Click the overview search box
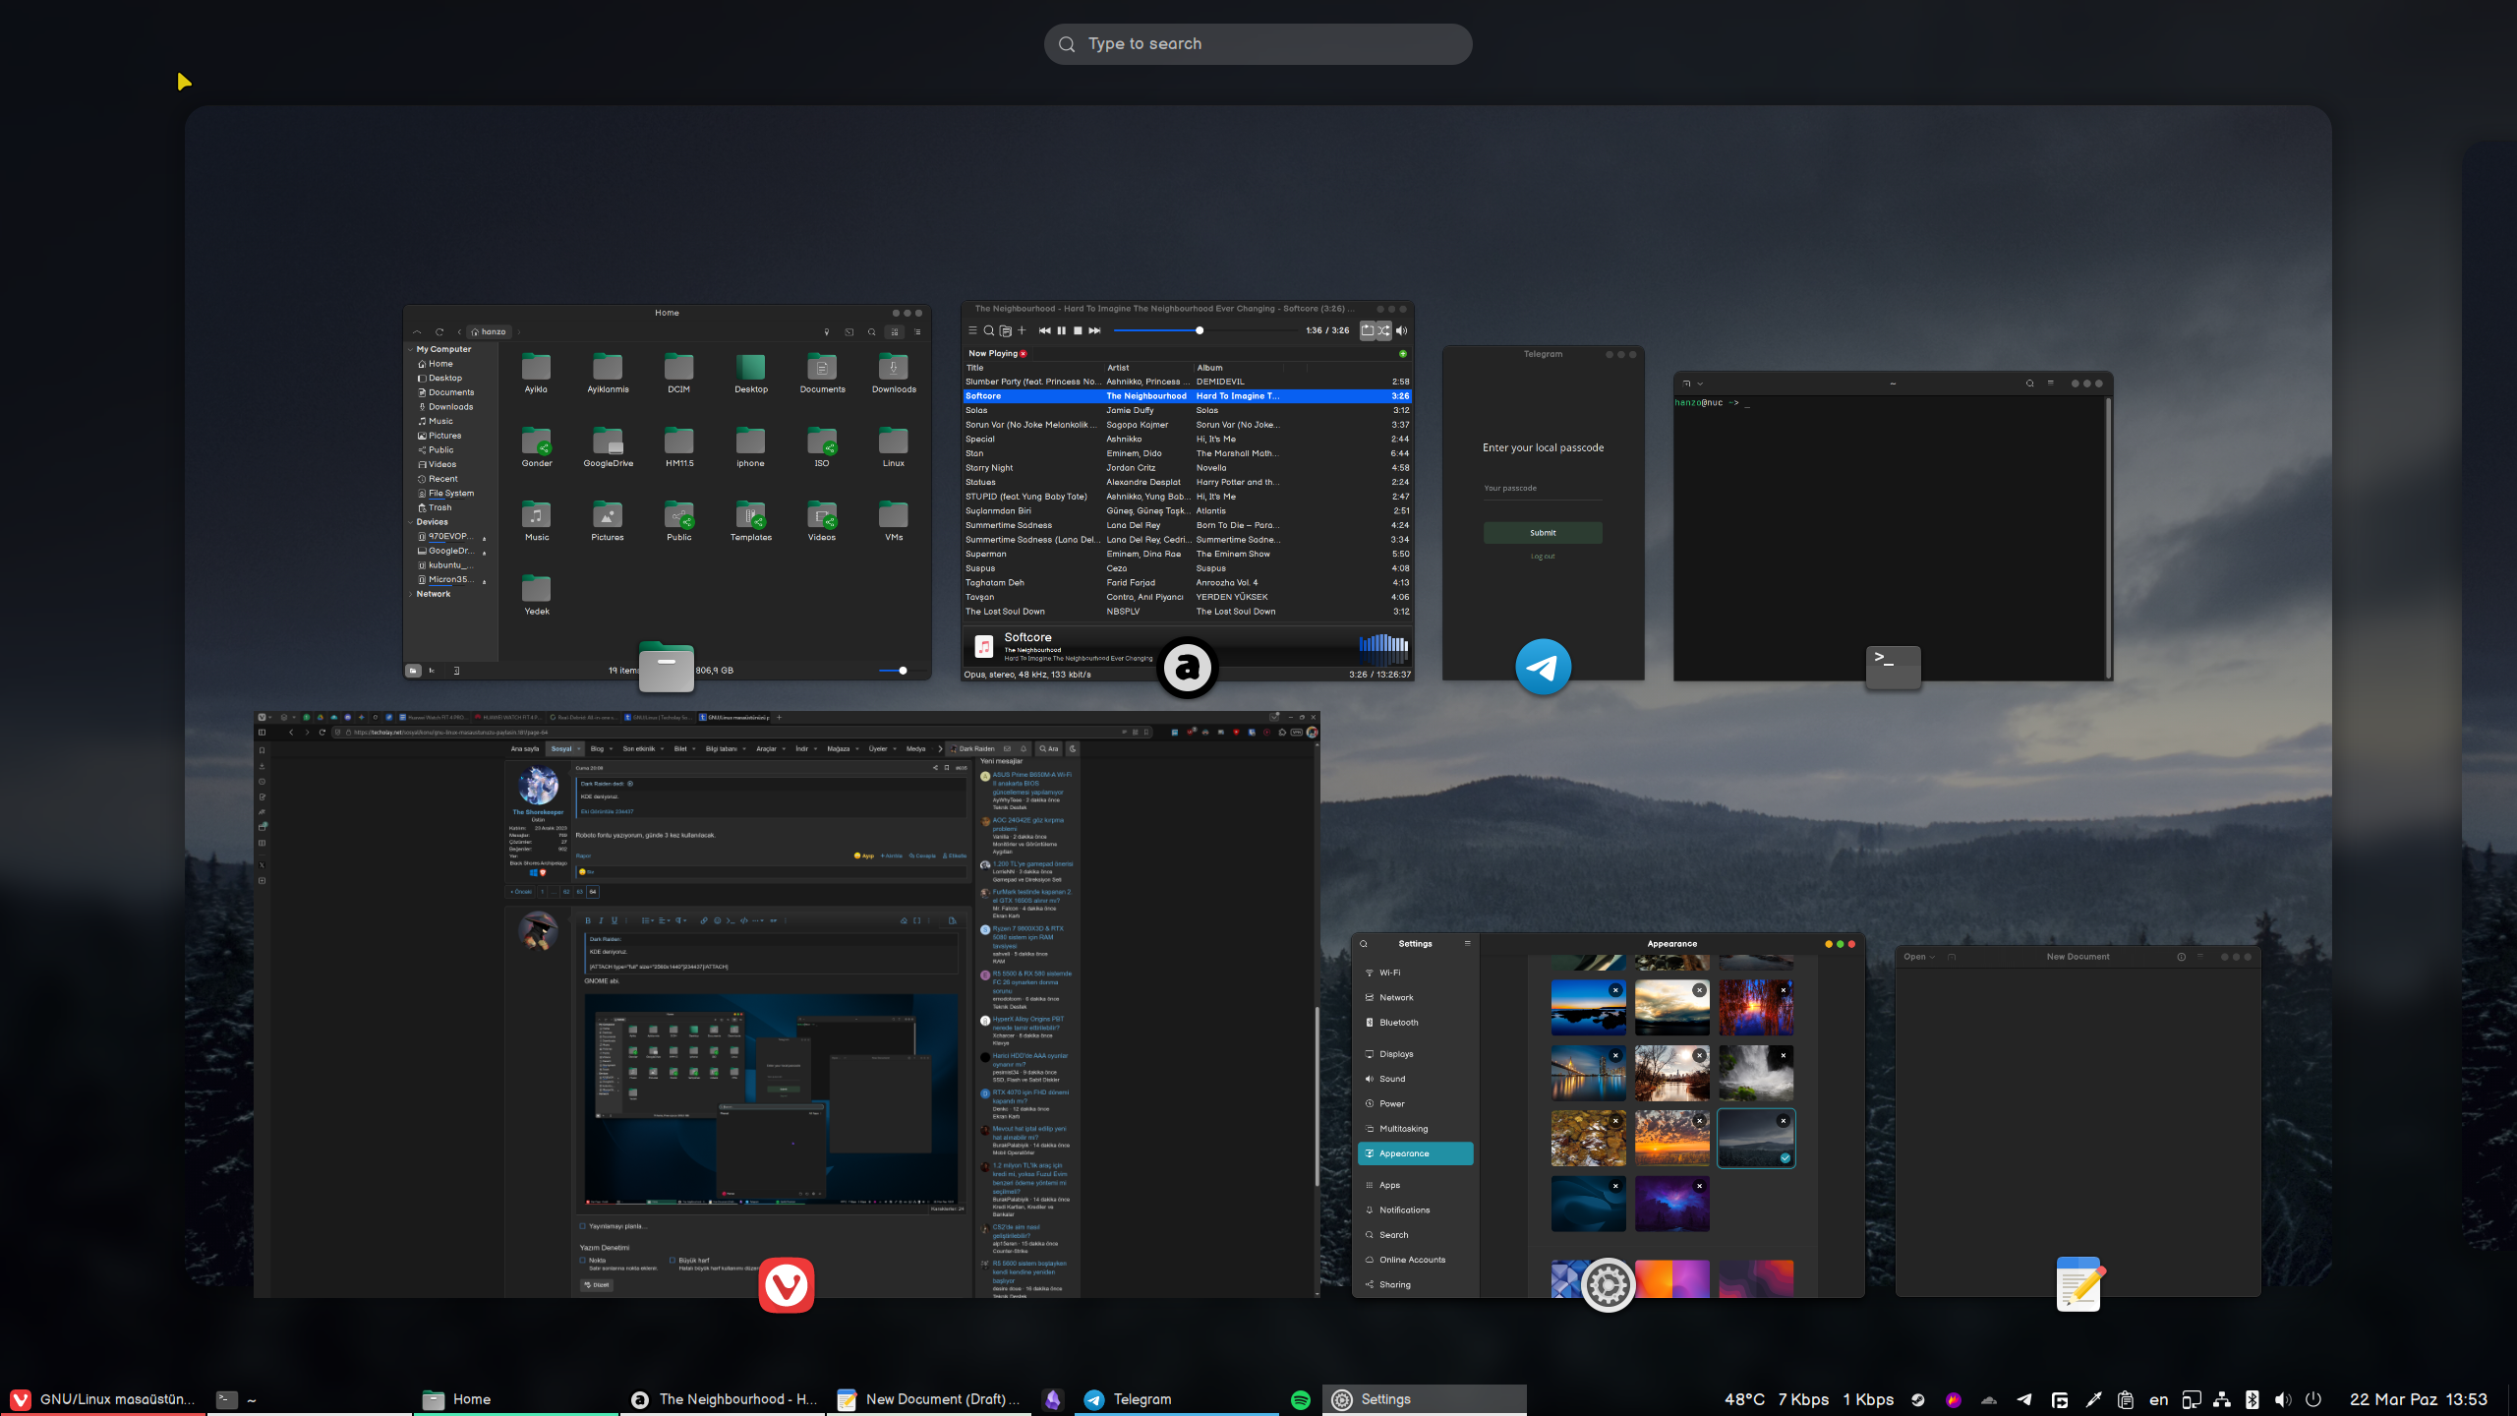The height and width of the screenshot is (1416, 2517). pos(1258,44)
